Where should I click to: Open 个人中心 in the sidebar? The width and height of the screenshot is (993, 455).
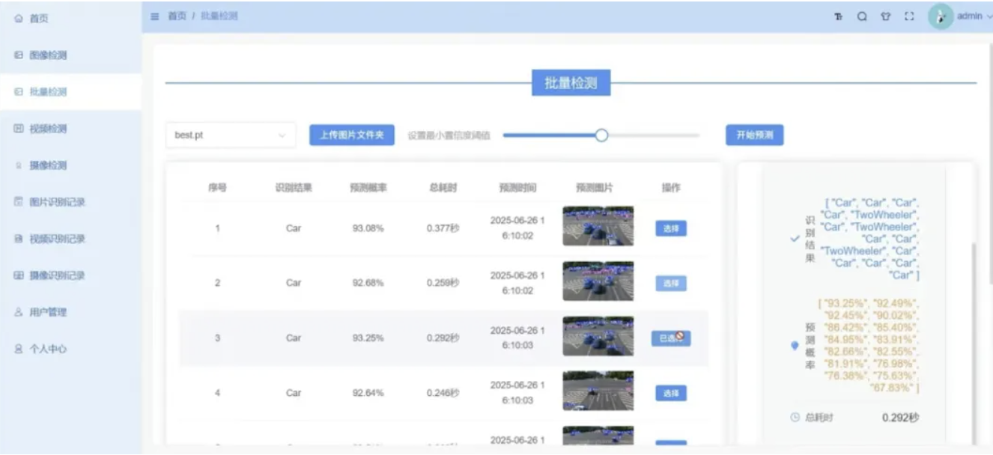(x=70, y=349)
